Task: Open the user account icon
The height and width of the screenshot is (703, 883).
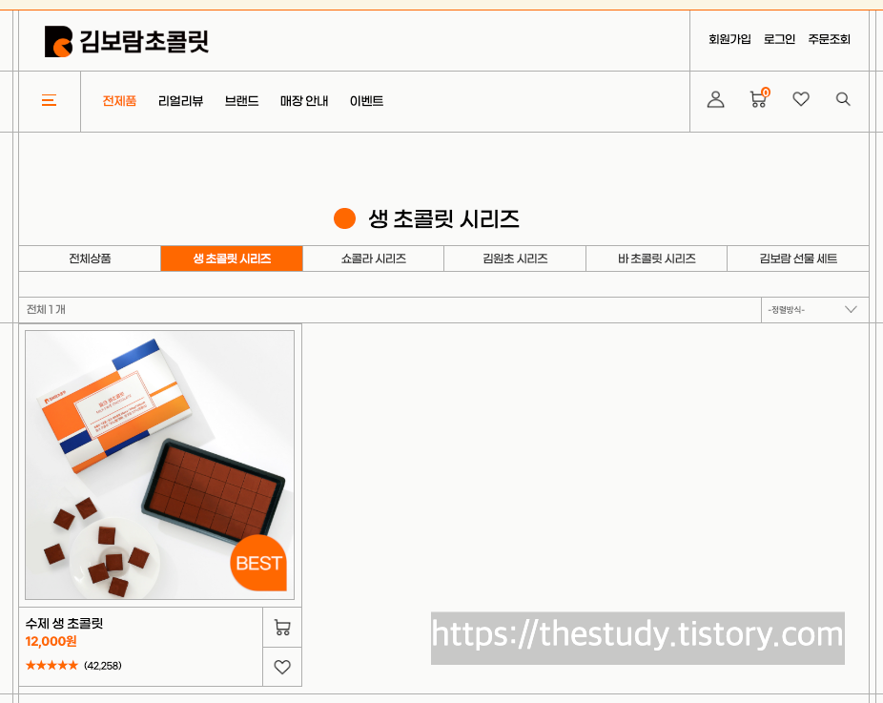Action: tap(715, 100)
